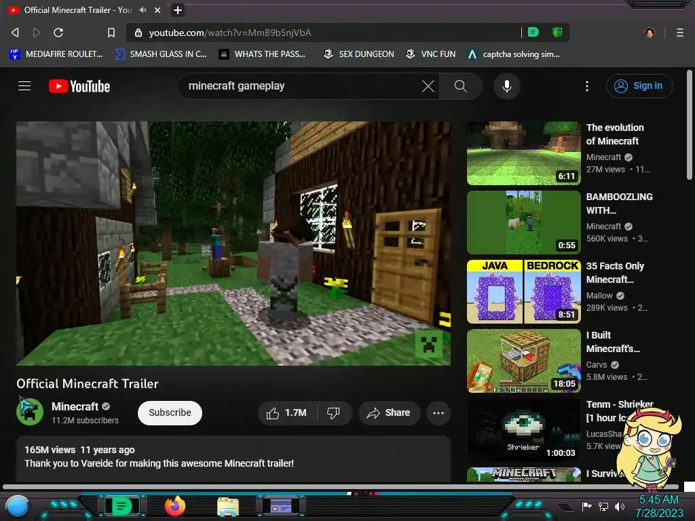Launch Firefox from the taskbar
Viewport: 695px width, 521px height.
(175, 506)
